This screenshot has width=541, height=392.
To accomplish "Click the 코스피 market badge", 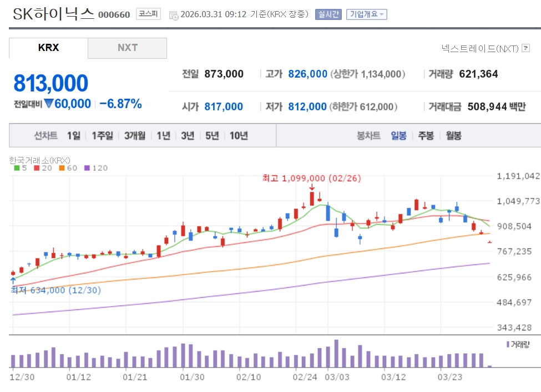I will 148,14.
